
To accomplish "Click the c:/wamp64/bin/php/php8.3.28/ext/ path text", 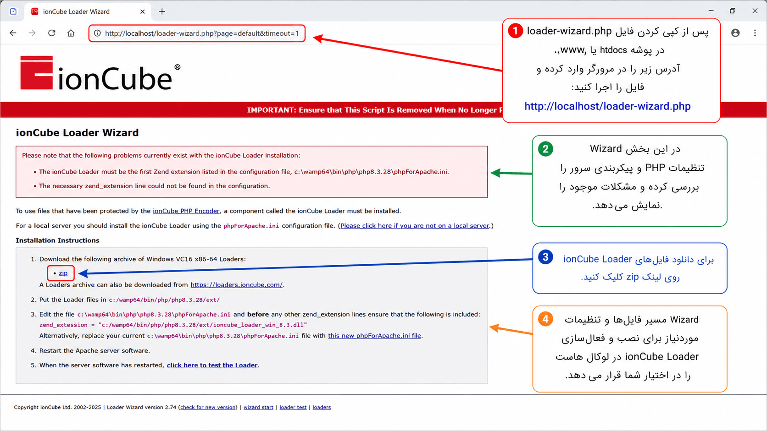I will coord(164,300).
